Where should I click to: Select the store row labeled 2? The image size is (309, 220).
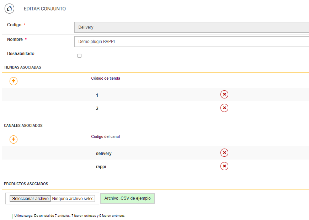(97, 108)
